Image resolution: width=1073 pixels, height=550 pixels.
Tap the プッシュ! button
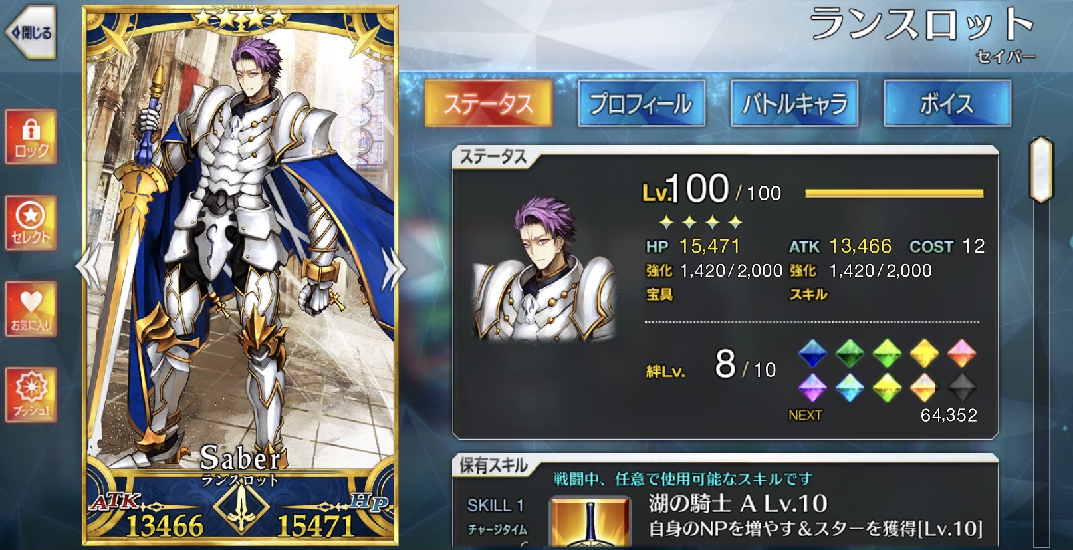point(31,394)
